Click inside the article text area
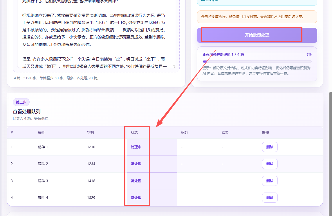Viewport: 332px width, 216px height. pyautogui.click(x=96, y=34)
